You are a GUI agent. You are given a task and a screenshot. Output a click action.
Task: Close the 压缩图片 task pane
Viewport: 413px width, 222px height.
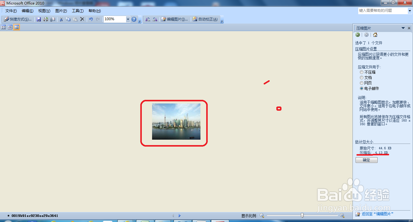[x=409, y=28]
